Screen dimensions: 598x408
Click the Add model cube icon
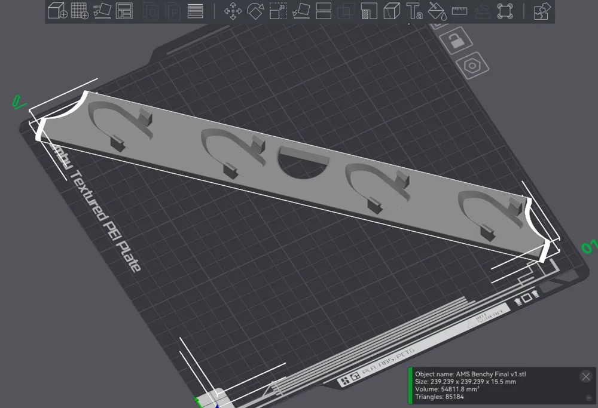57,11
